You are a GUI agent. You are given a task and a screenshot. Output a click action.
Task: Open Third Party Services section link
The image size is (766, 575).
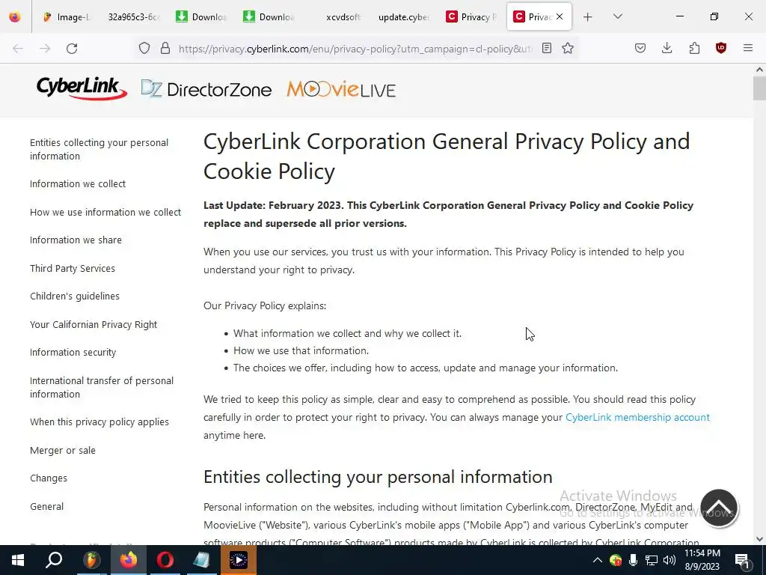73,269
